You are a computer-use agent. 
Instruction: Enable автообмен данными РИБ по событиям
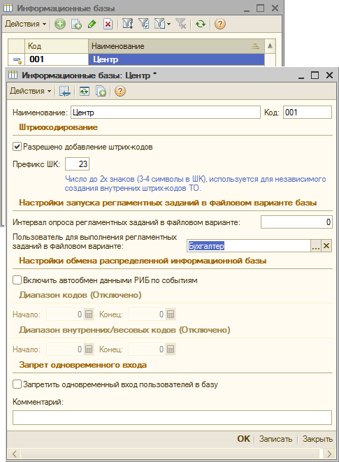[17, 280]
